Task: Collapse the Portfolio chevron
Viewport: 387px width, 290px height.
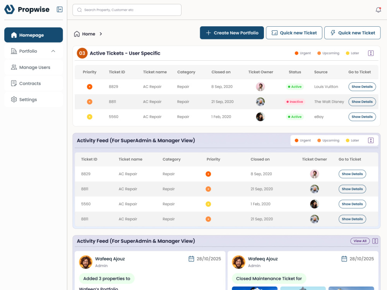Action: (x=53, y=51)
